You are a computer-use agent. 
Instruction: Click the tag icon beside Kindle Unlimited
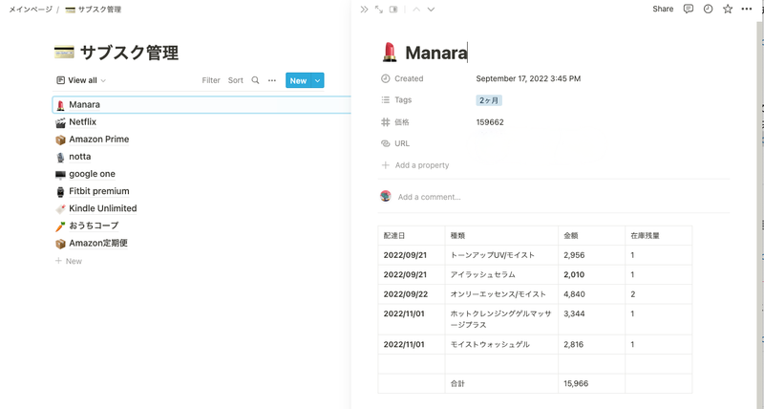60,209
